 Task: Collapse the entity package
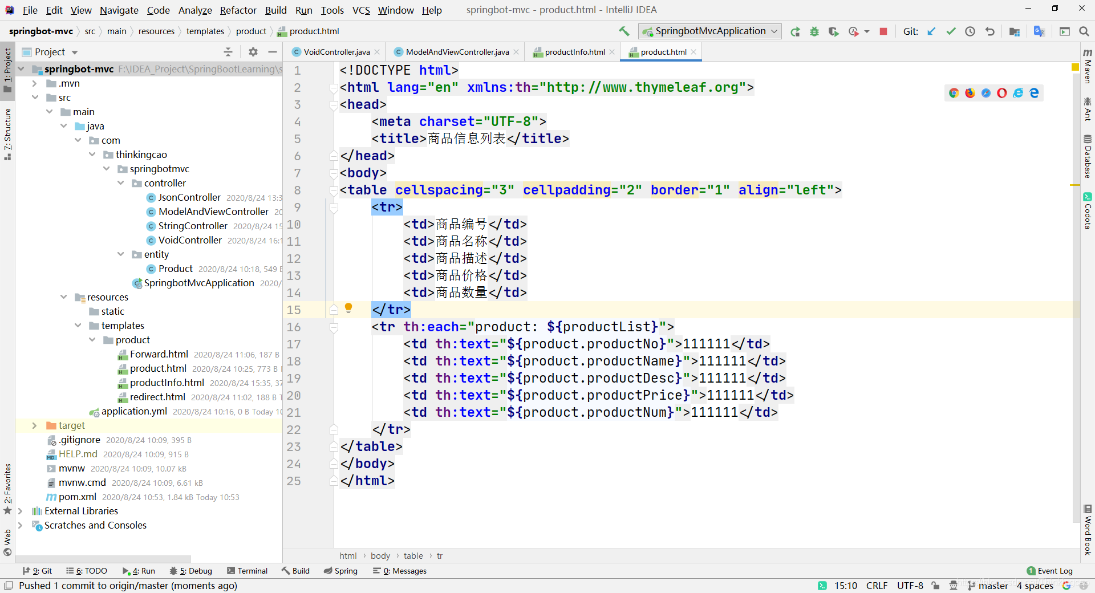tap(120, 254)
